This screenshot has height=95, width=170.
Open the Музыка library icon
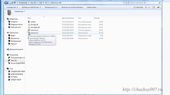(9, 44)
